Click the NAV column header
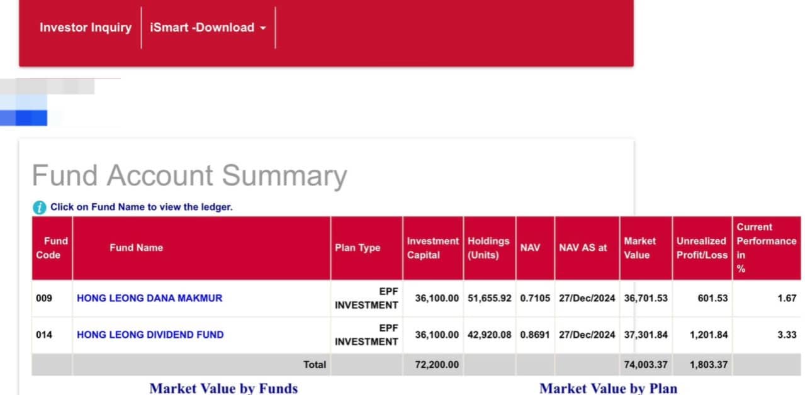The height and width of the screenshot is (395, 805). coord(535,248)
